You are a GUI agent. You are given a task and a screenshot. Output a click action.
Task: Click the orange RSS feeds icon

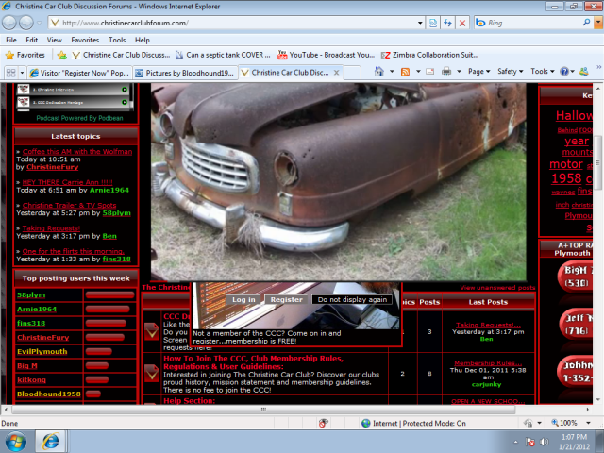pos(405,72)
